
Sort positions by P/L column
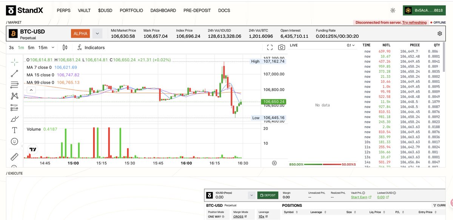point(399,212)
